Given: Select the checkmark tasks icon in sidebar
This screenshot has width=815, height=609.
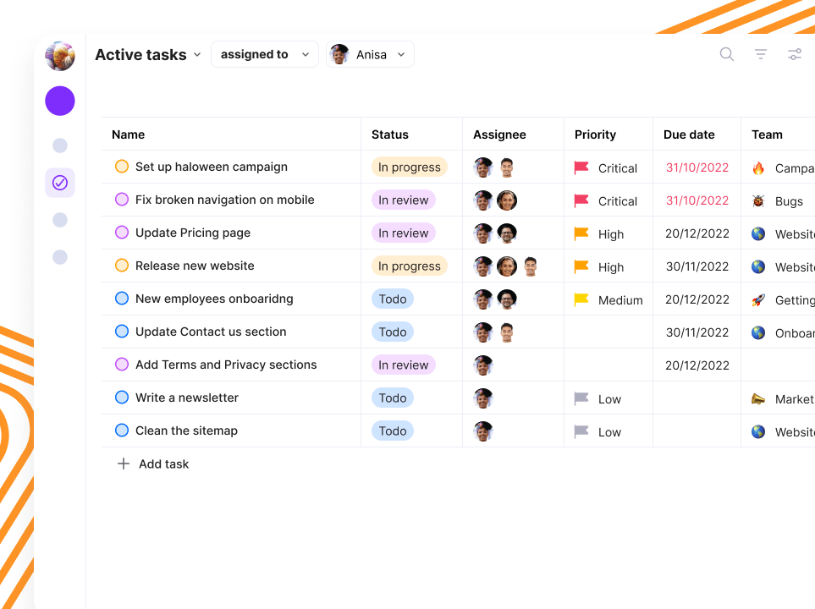Looking at the screenshot, I should click(x=59, y=183).
